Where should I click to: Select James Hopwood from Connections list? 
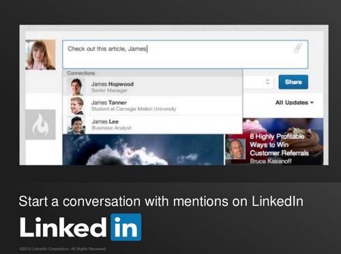point(153,87)
